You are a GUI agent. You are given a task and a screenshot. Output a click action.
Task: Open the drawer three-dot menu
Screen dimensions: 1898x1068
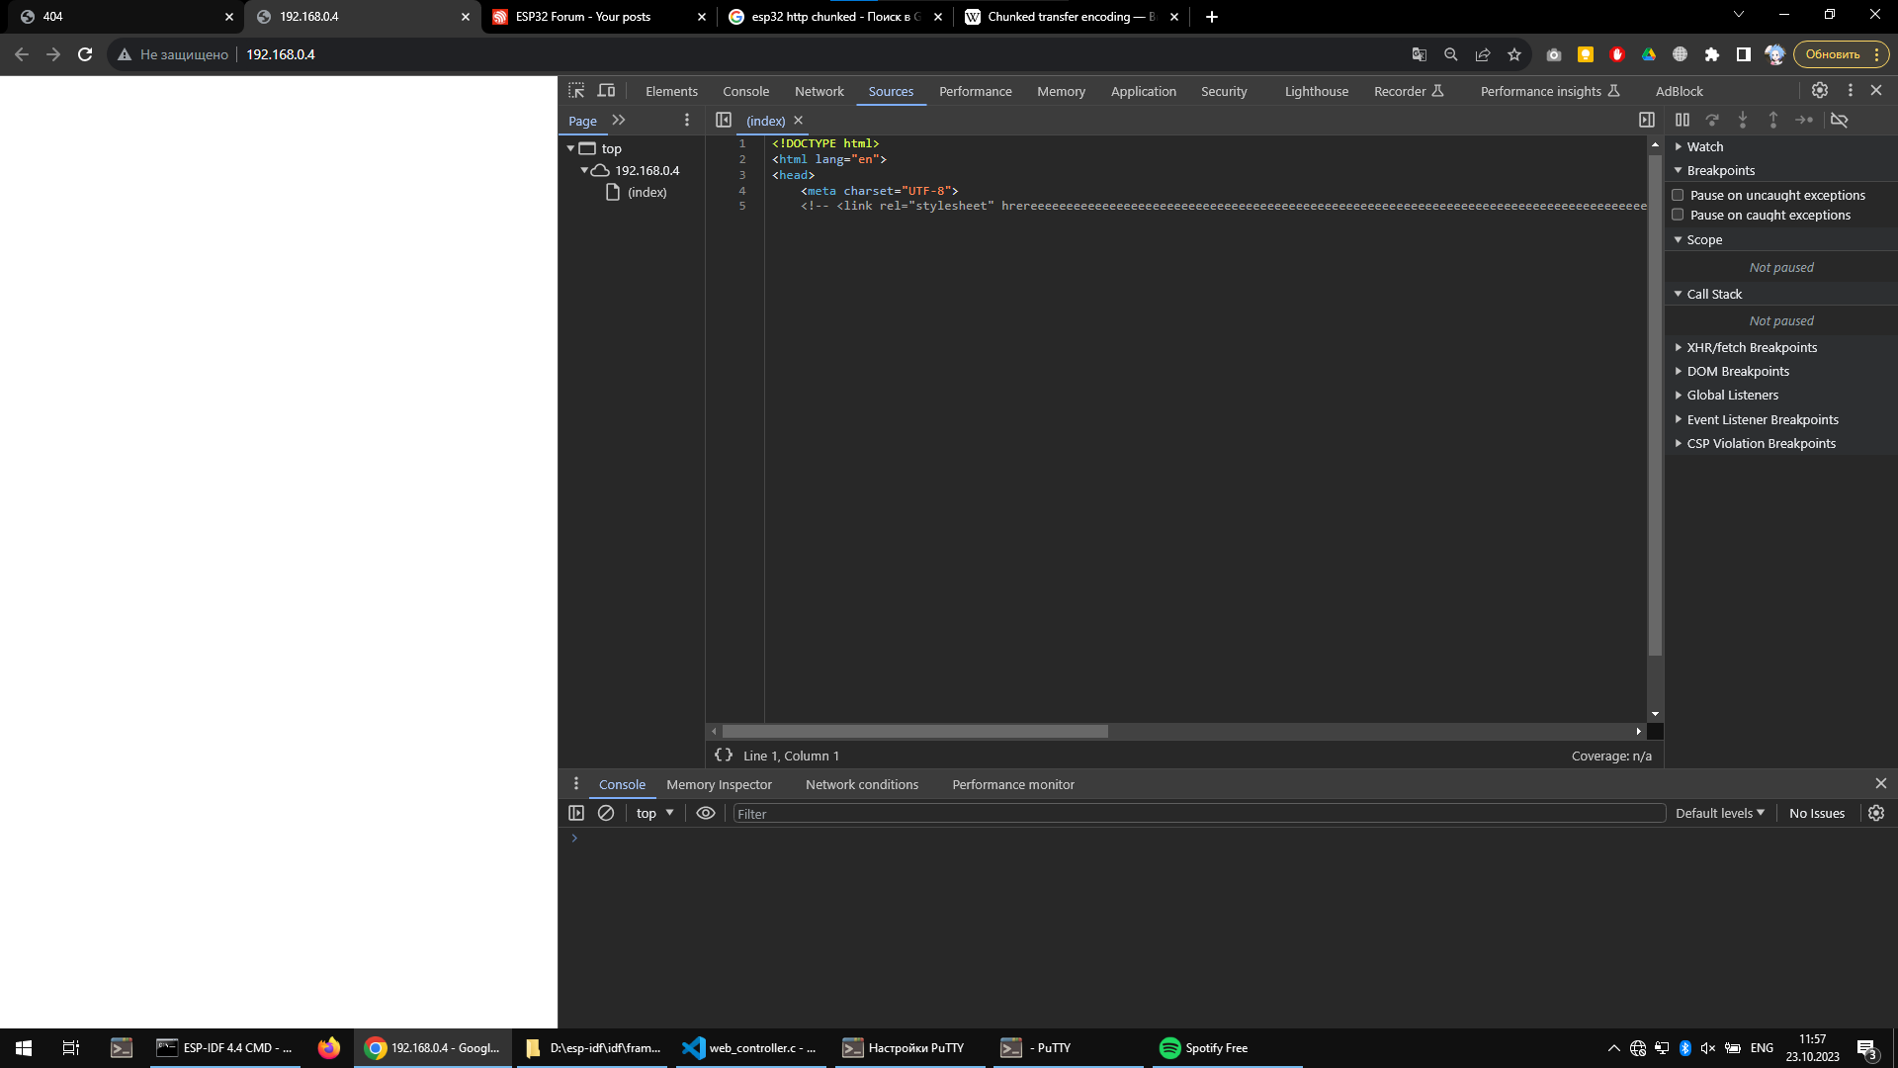tap(576, 783)
